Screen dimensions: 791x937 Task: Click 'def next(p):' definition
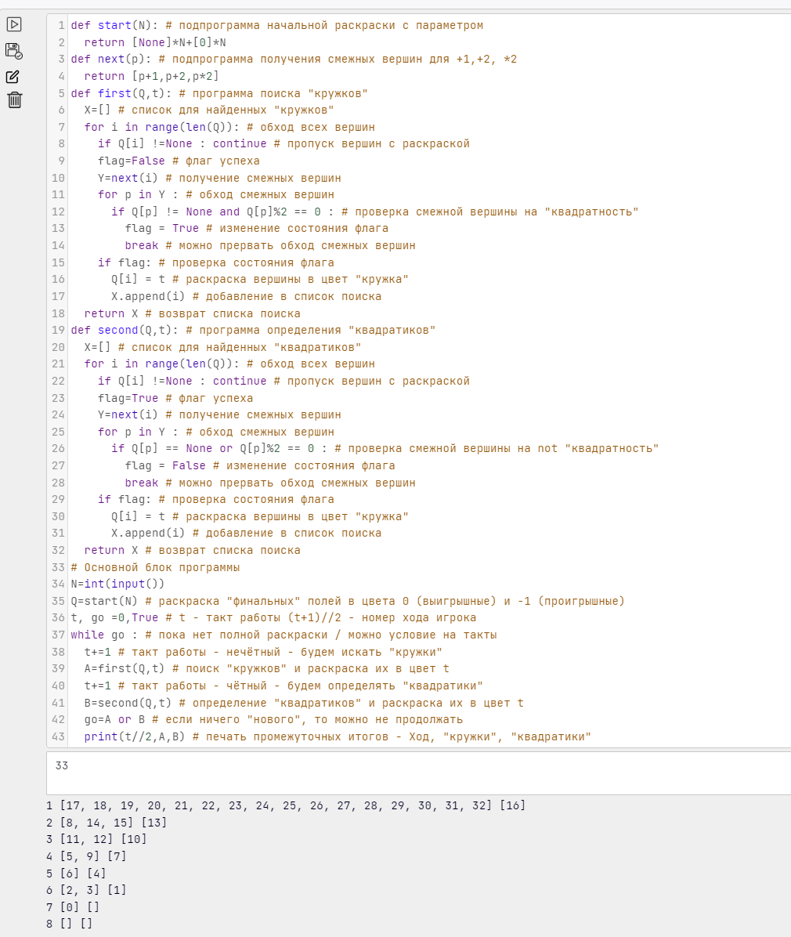pyautogui.click(x=111, y=60)
